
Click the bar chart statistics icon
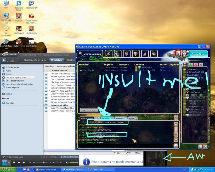[145, 54]
